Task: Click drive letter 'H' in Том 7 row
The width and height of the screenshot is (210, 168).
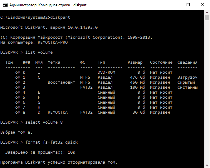Action: pyautogui.click(x=39, y=107)
